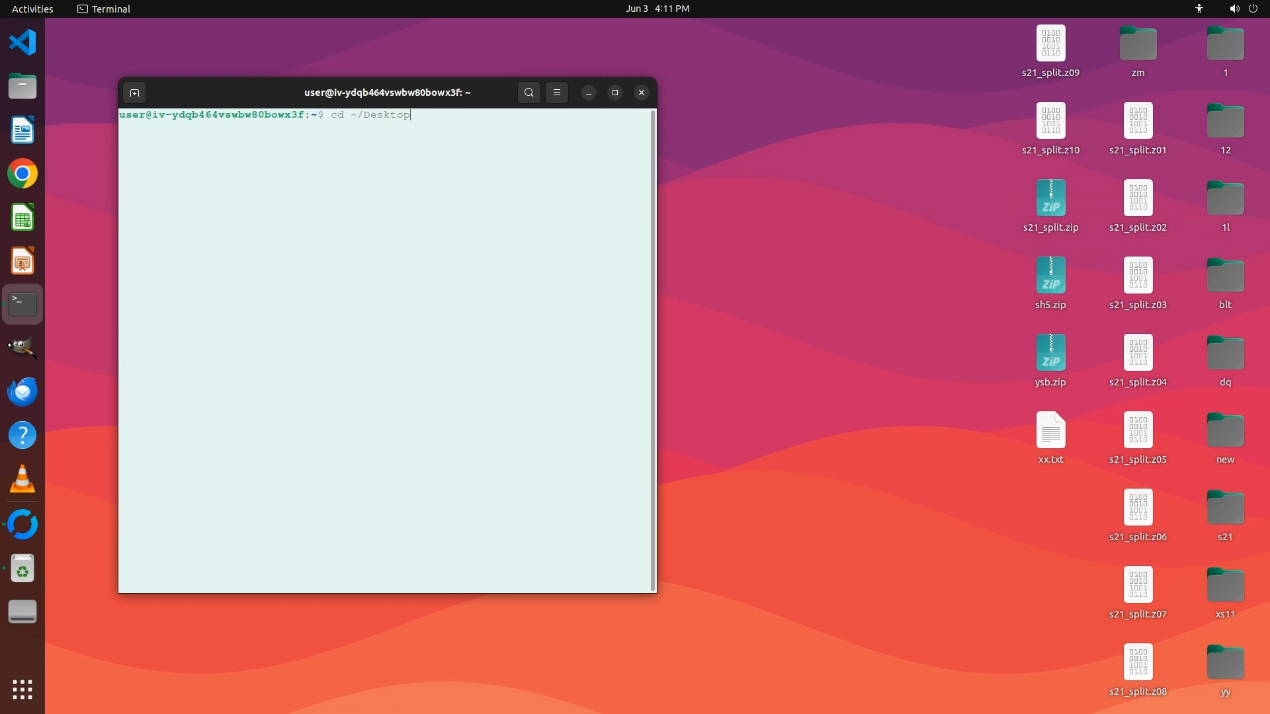
Task: Show all applications grid
Action: pos(22,690)
